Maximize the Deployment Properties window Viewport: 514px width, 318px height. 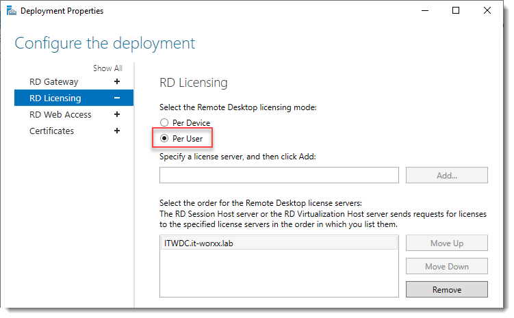coord(456,11)
